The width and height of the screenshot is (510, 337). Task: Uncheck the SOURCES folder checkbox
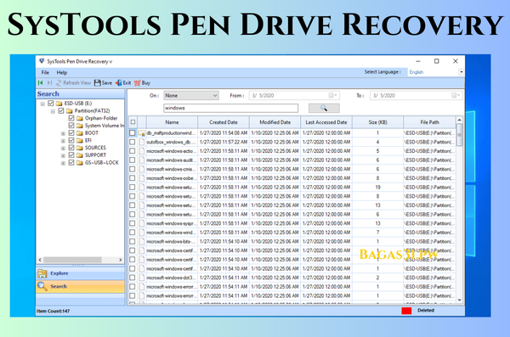coord(71,148)
